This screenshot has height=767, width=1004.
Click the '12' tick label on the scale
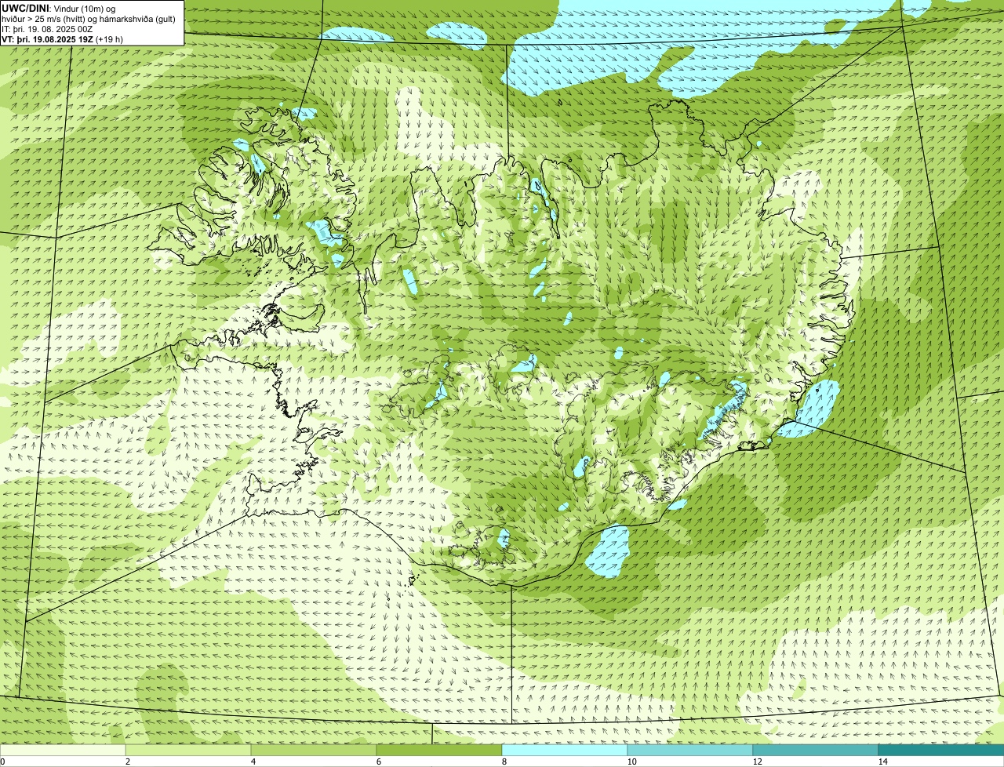click(x=757, y=762)
